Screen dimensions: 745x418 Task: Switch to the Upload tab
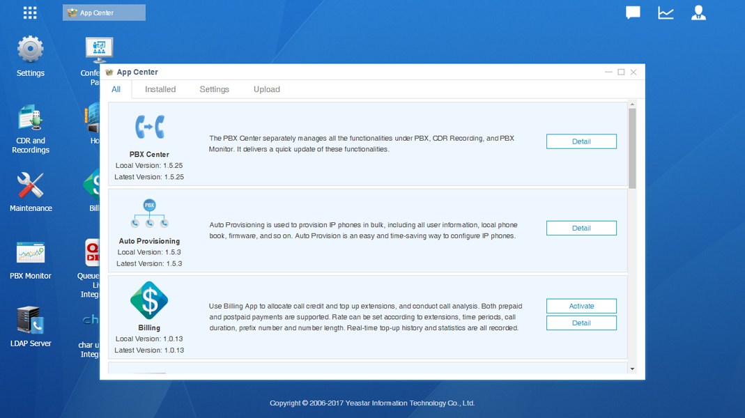point(266,89)
